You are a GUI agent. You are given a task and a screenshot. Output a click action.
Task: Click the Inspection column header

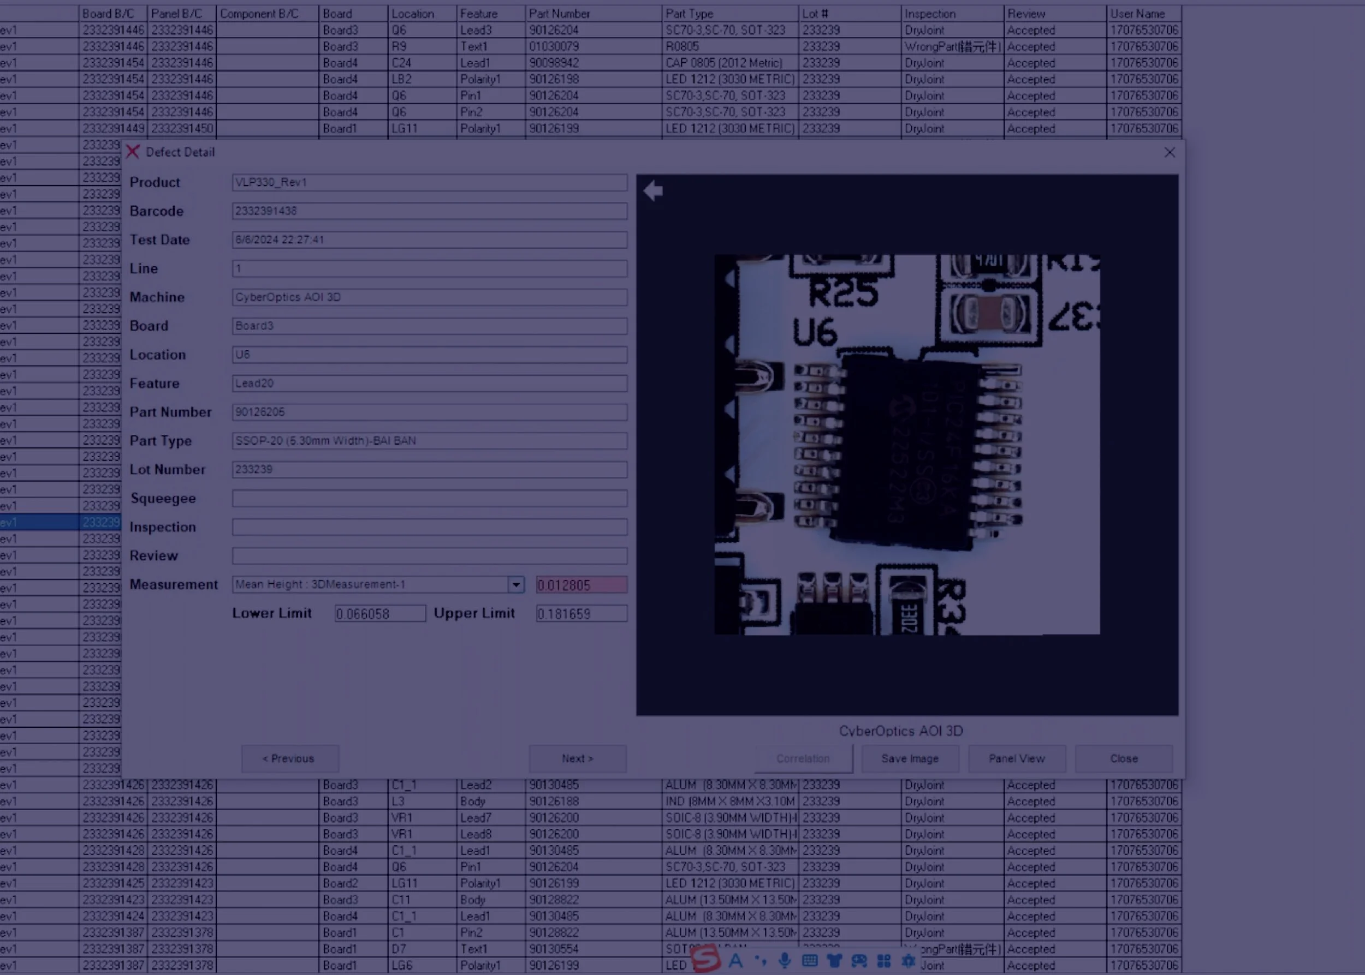(953, 13)
